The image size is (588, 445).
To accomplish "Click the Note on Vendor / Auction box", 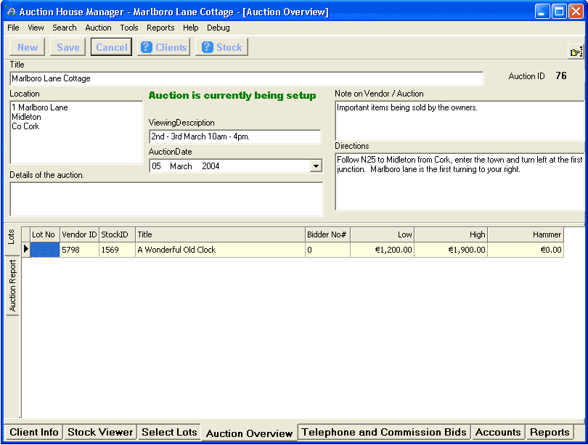I will pyautogui.click(x=460, y=121).
